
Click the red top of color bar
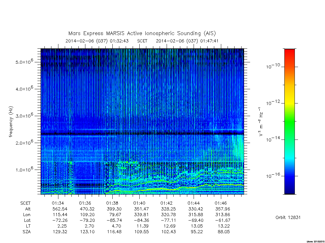pyautogui.click(x=289, y=54)
